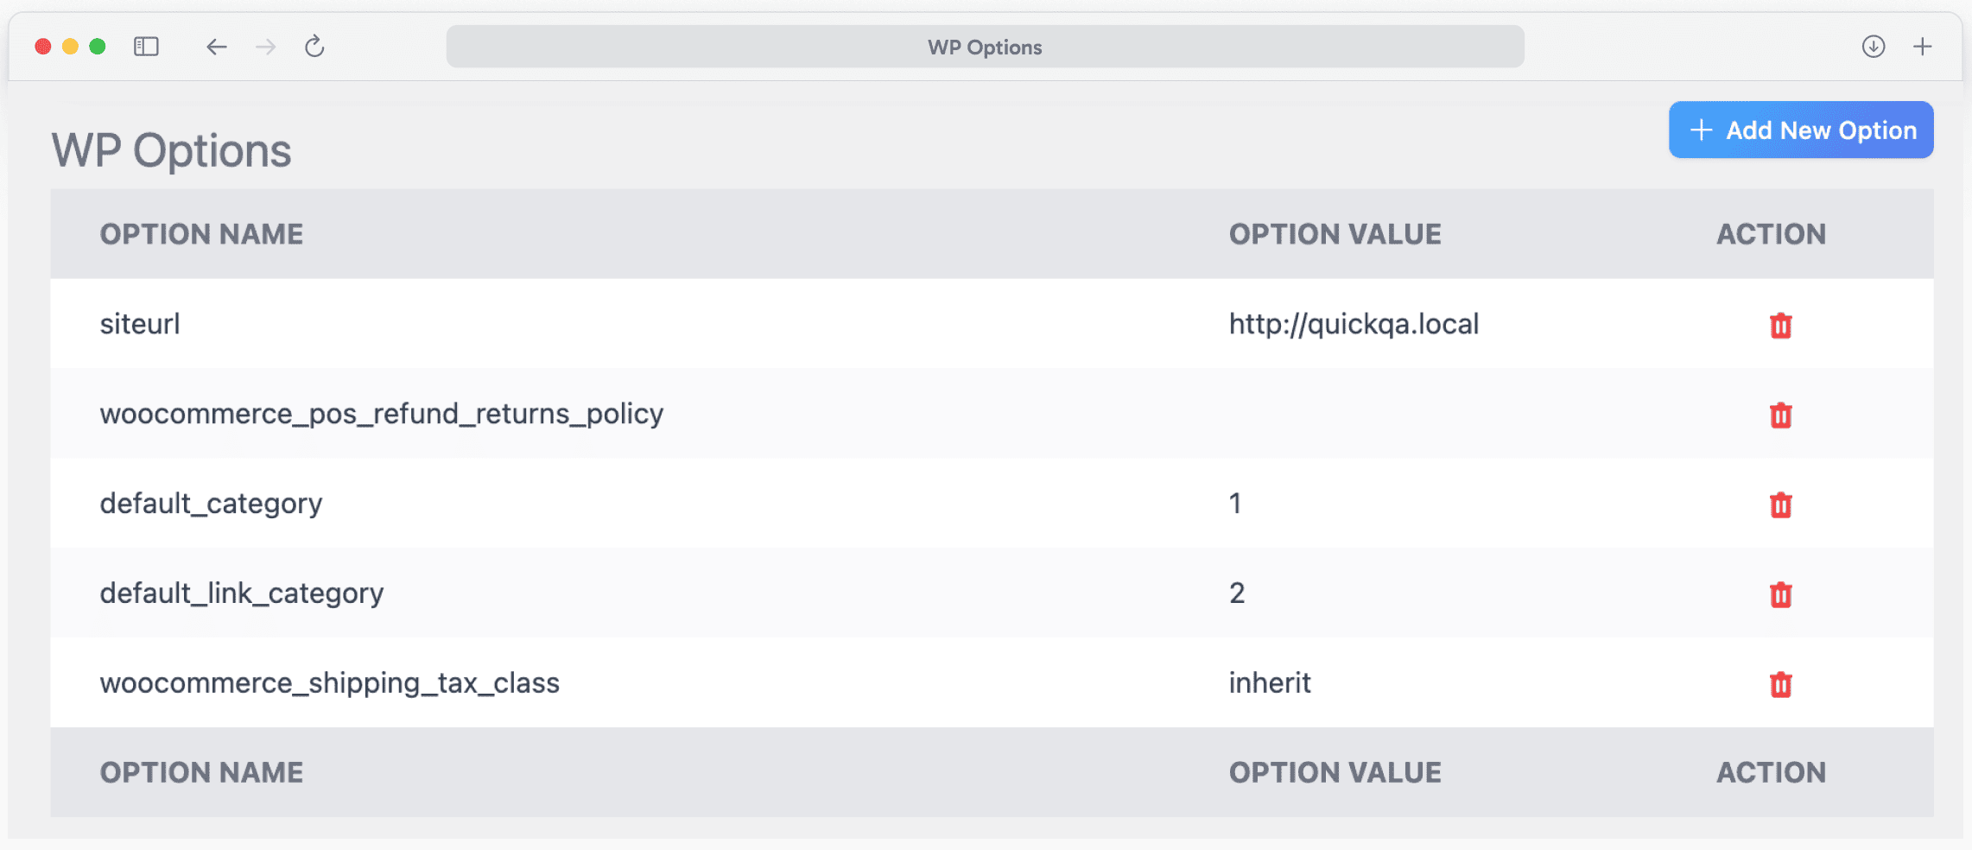Click the footer OPTION NAME column label
Image resolution: width=1972 pixels, height=850 pixels.
(x=201, y=772)
